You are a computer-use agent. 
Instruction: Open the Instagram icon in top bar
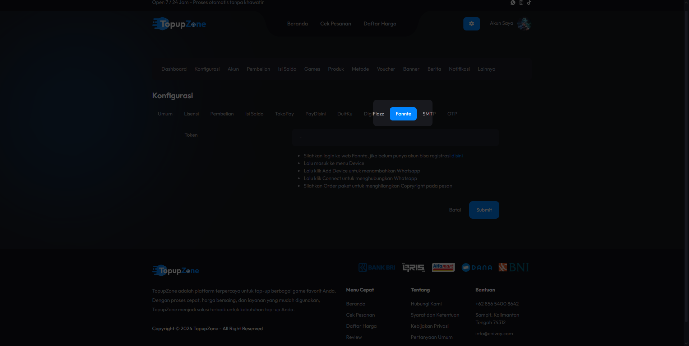521,3
